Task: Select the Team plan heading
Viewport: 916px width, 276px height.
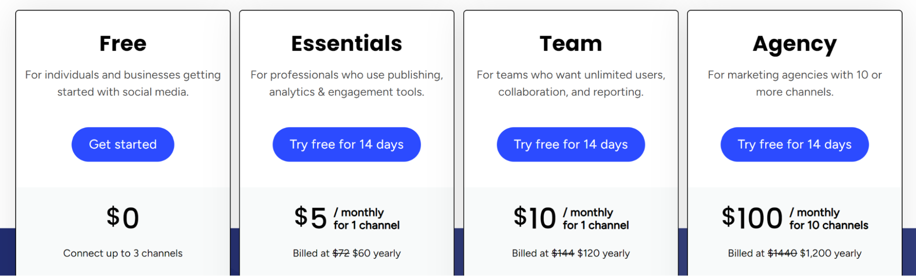Action: pos(571,43)
